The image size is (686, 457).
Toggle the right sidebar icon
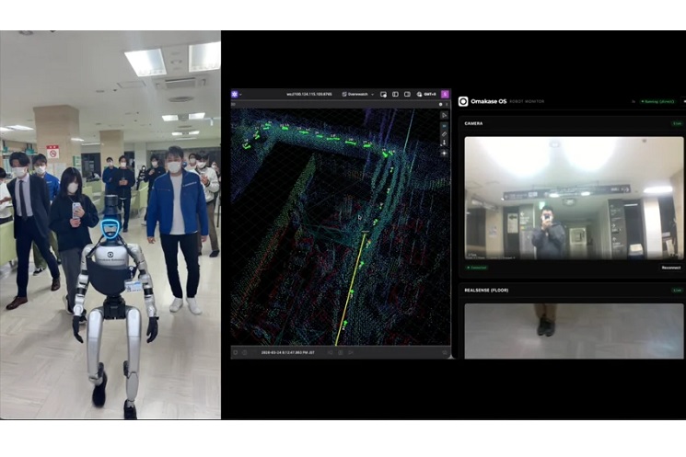click(x=407, y=94)
